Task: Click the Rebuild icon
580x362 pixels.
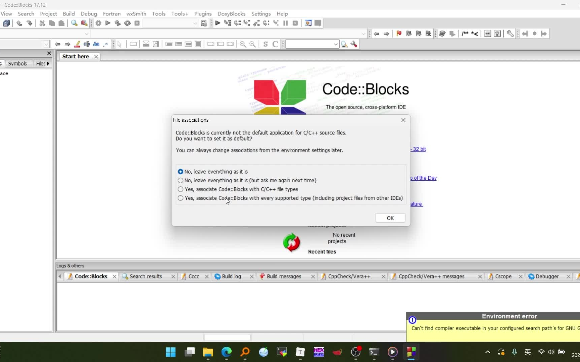Action: click(x=128, y=23)
